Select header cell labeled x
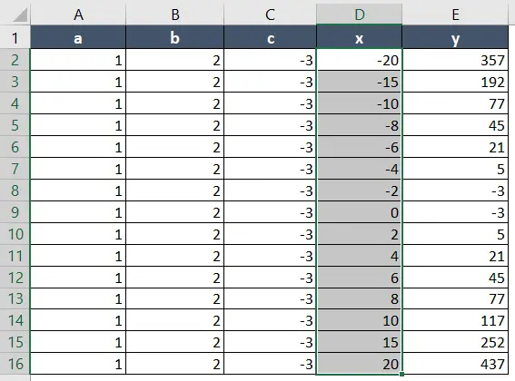515x381 pixels. click(x=360, y=38)
